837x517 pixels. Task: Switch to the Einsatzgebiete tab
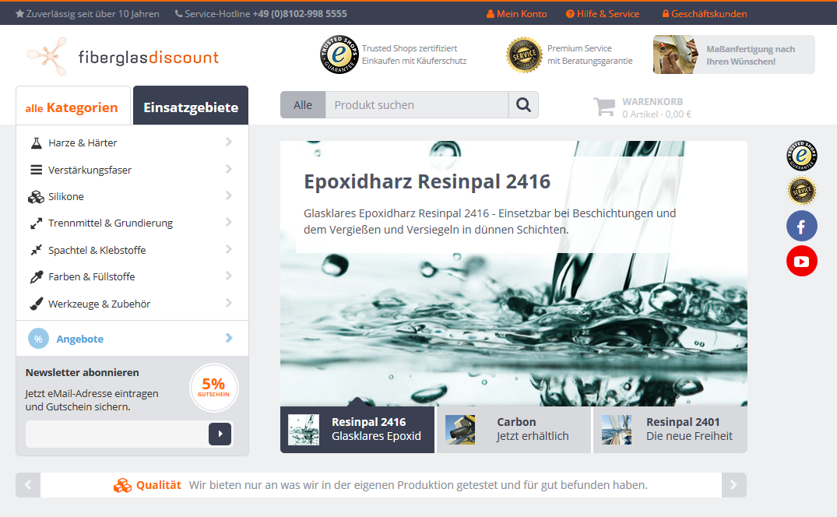pyautogui.click(x=191, y=106)
